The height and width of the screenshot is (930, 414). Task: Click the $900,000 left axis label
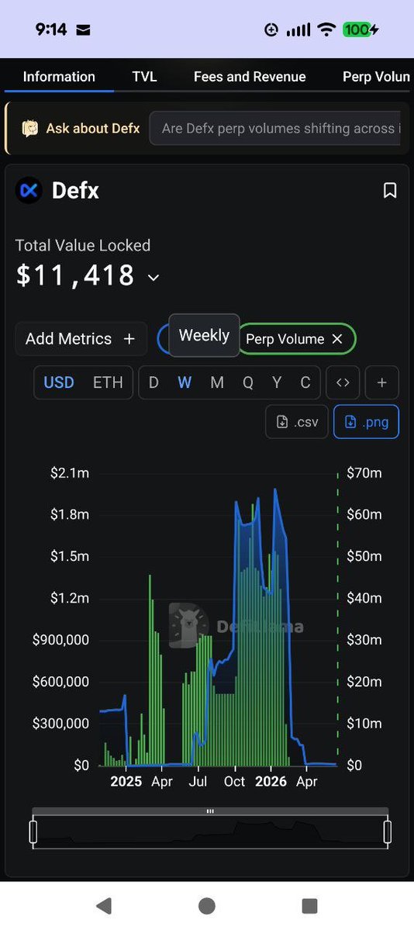click(x=60, y=639)
